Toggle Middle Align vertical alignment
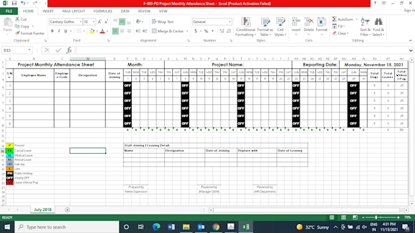 tap(122, 22)
